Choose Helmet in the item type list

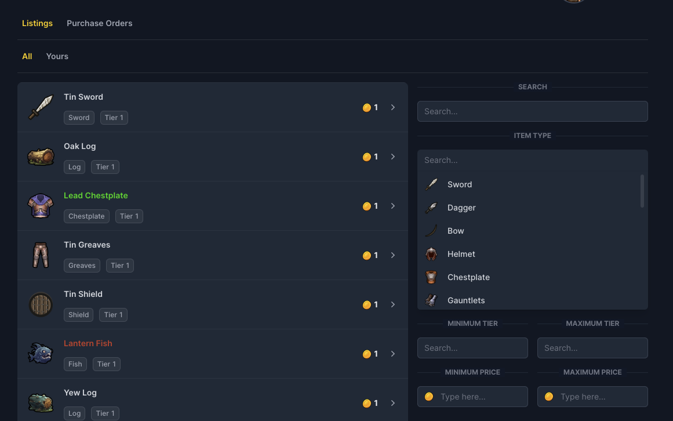[x=461, y=254]
